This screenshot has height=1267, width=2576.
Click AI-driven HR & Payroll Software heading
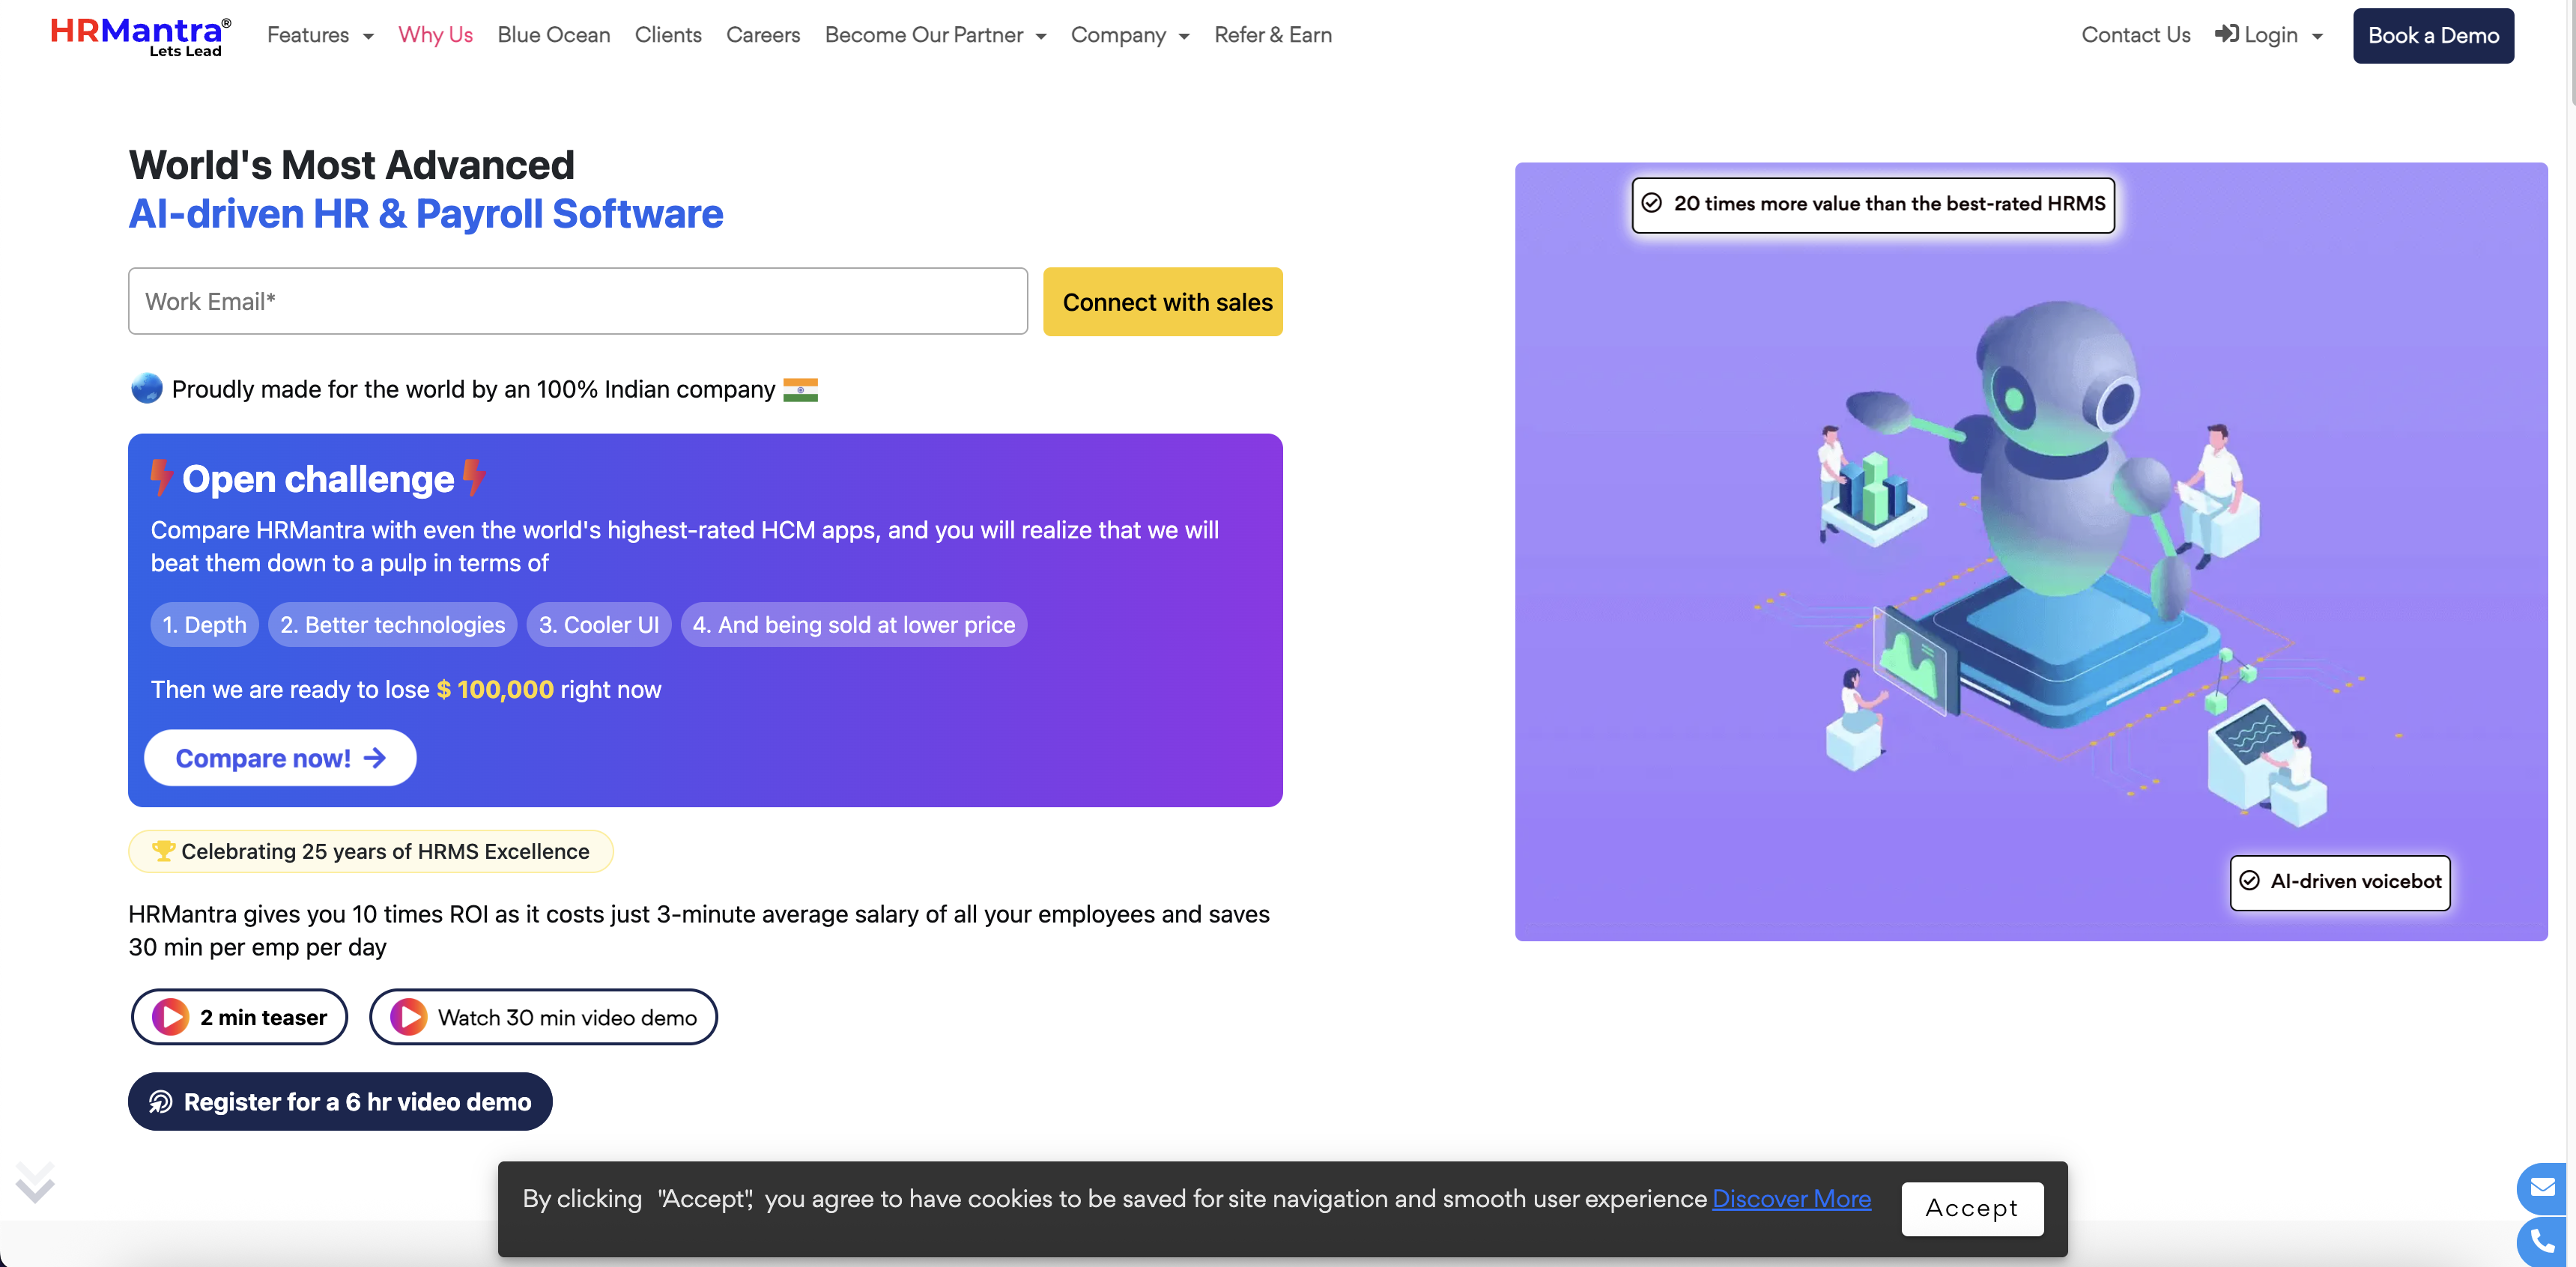[x=426, y=214]
